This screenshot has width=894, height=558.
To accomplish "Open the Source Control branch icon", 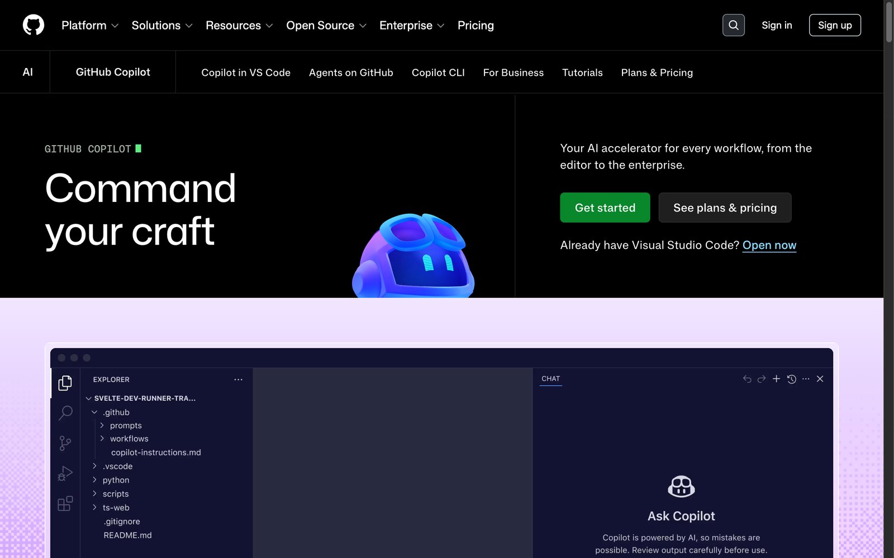I will click(65, 443).
